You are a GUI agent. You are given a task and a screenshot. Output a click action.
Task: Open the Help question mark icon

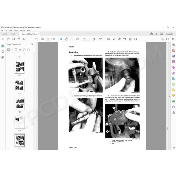pyautogui.click(x=151, y=34)
